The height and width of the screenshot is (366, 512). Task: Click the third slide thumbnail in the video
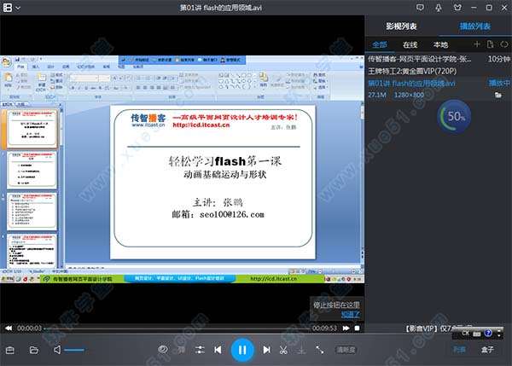pos(32,211)
